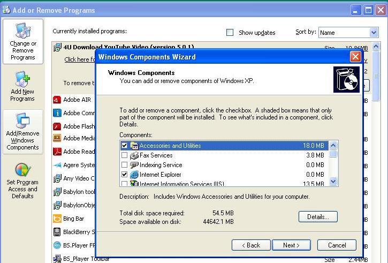The width and height of the screenshot is (388, 263).
Task: Click the Bing Bar program icon
Action: click(57, 219)
